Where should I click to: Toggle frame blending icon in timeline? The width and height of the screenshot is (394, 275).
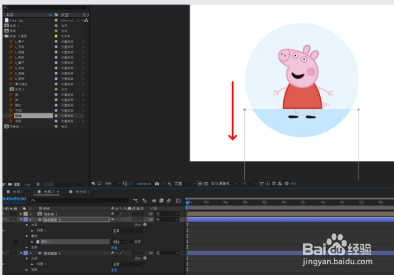[x=161, y=201]
